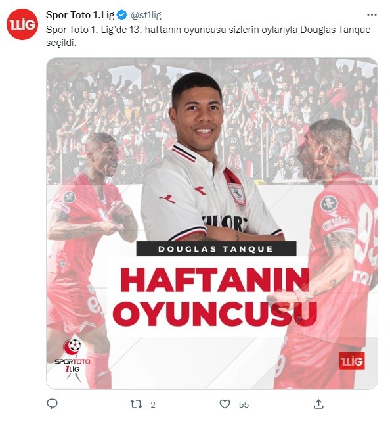Retweet this post using the retweet icon

tap(136, 404)
